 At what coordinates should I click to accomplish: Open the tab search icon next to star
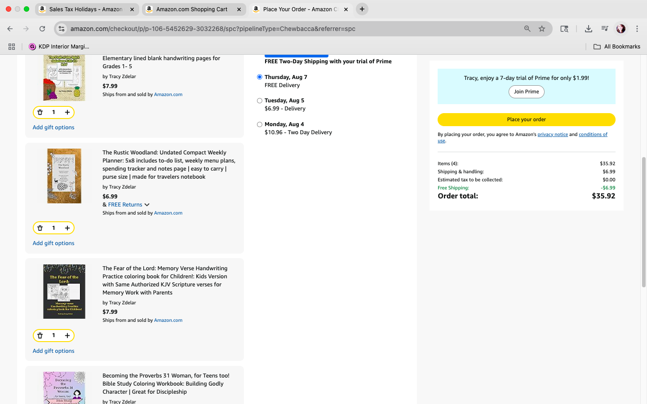(564, 29)
